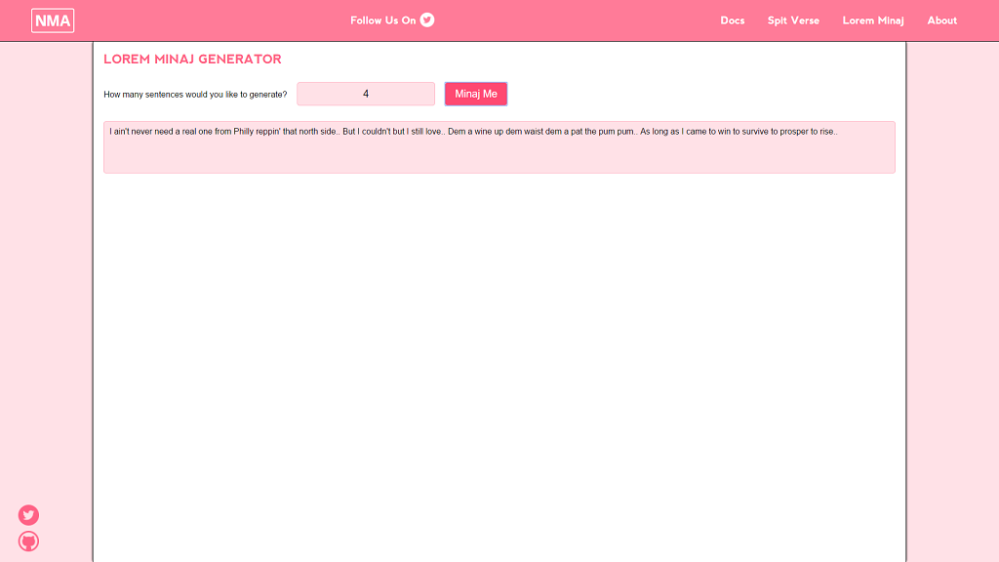Open the About page link

(941, 20)
